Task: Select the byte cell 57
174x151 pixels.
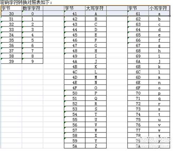Action: point(75,130)
